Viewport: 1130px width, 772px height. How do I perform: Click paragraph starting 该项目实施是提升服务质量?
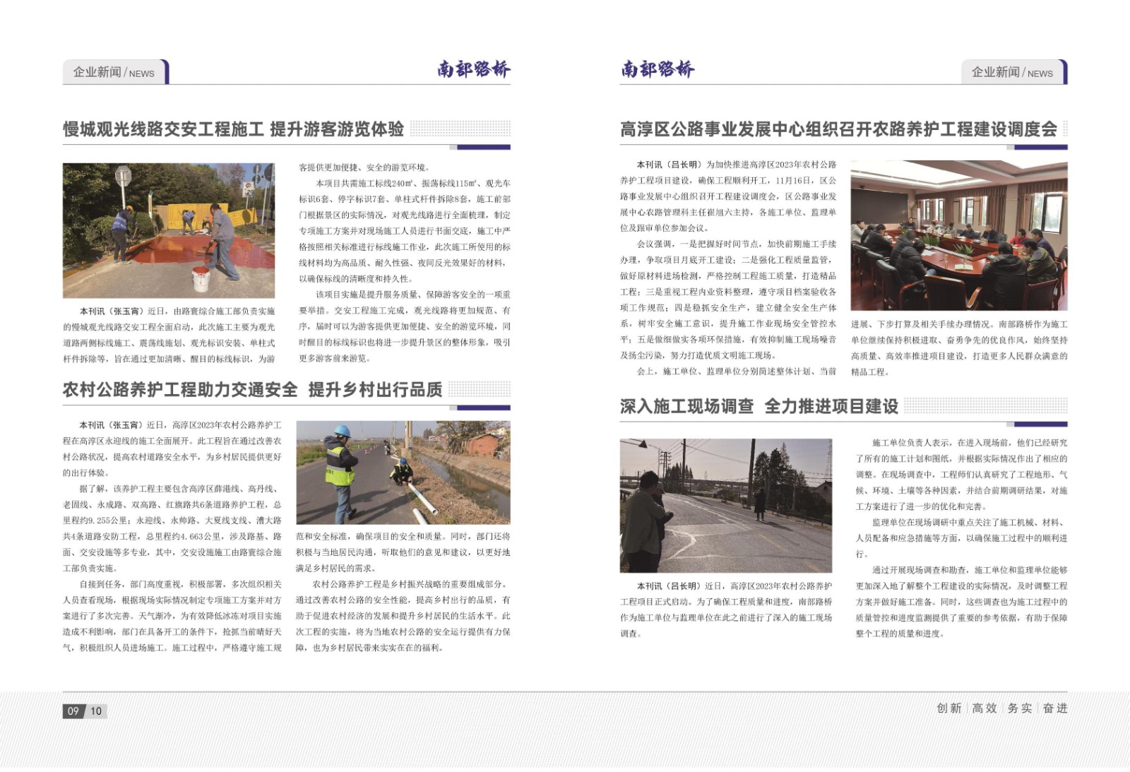405,326
